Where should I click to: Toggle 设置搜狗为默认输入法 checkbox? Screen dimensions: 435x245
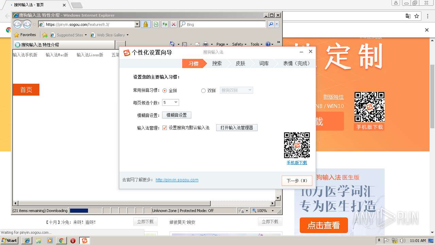(164, 128)
